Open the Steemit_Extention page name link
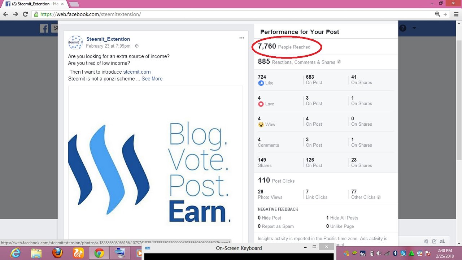462x260 pixels. click(x=108, y=39)
